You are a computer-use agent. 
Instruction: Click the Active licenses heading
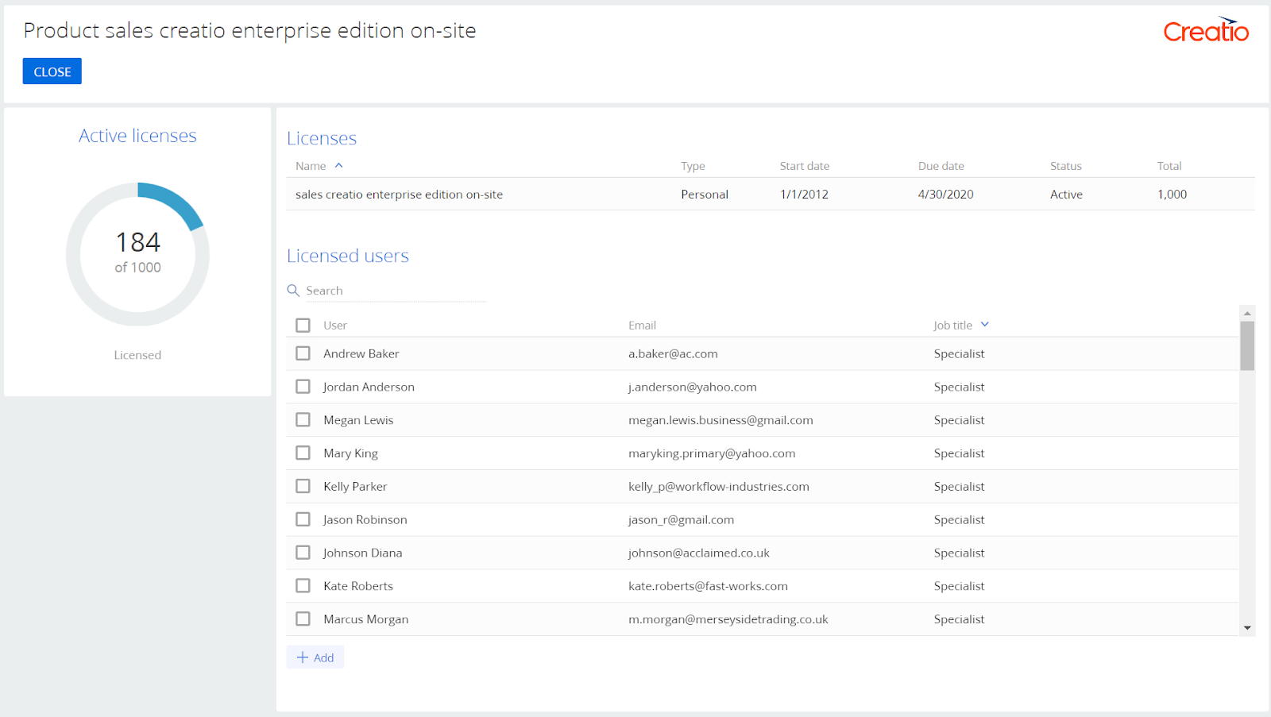[x=137, y=136]
